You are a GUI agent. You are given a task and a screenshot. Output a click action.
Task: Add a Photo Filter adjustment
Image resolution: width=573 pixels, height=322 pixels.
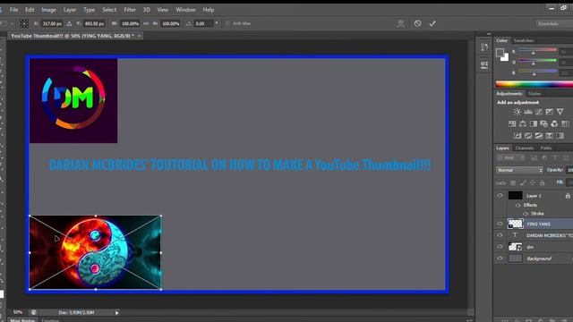tap(544, 123)
